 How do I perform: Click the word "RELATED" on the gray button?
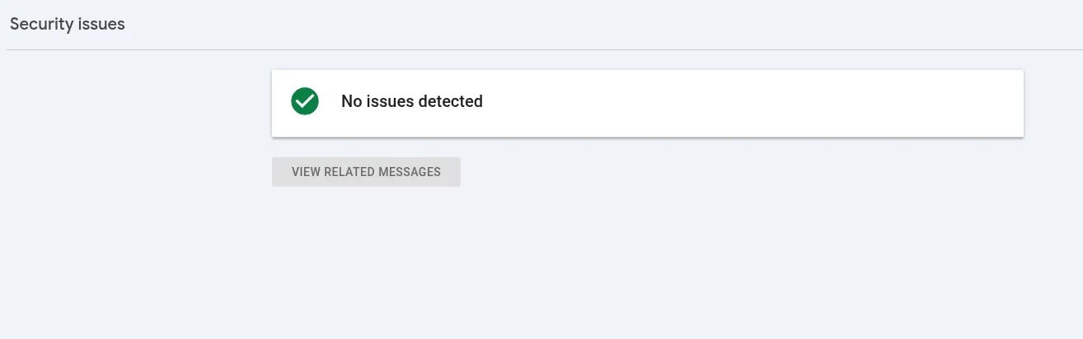click(349, 172)
